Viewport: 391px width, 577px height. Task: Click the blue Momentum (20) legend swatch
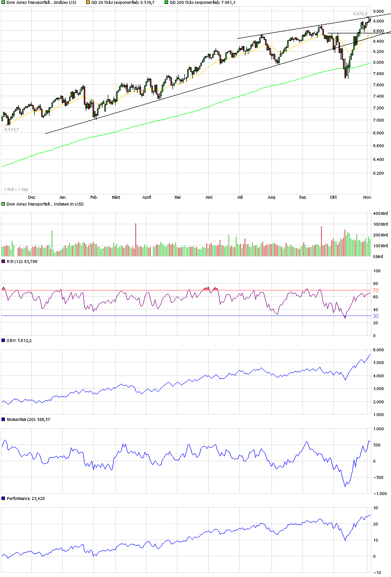(3, 420)
